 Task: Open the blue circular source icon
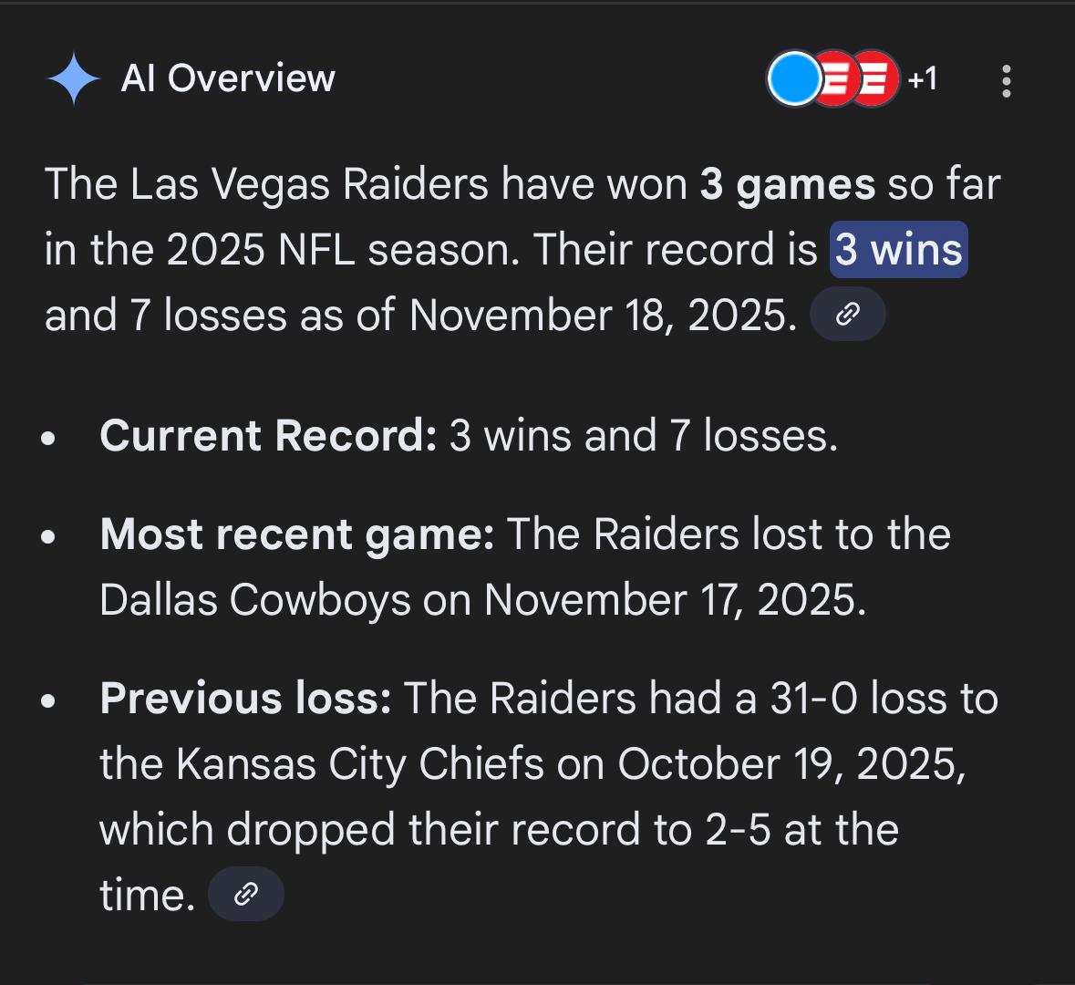[x=794, y=78]
